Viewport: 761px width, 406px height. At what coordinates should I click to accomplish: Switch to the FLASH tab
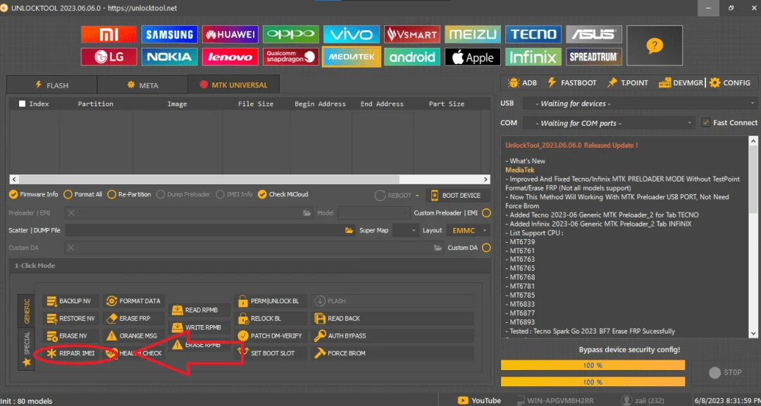pyautogui.click(x=51, y=84)
